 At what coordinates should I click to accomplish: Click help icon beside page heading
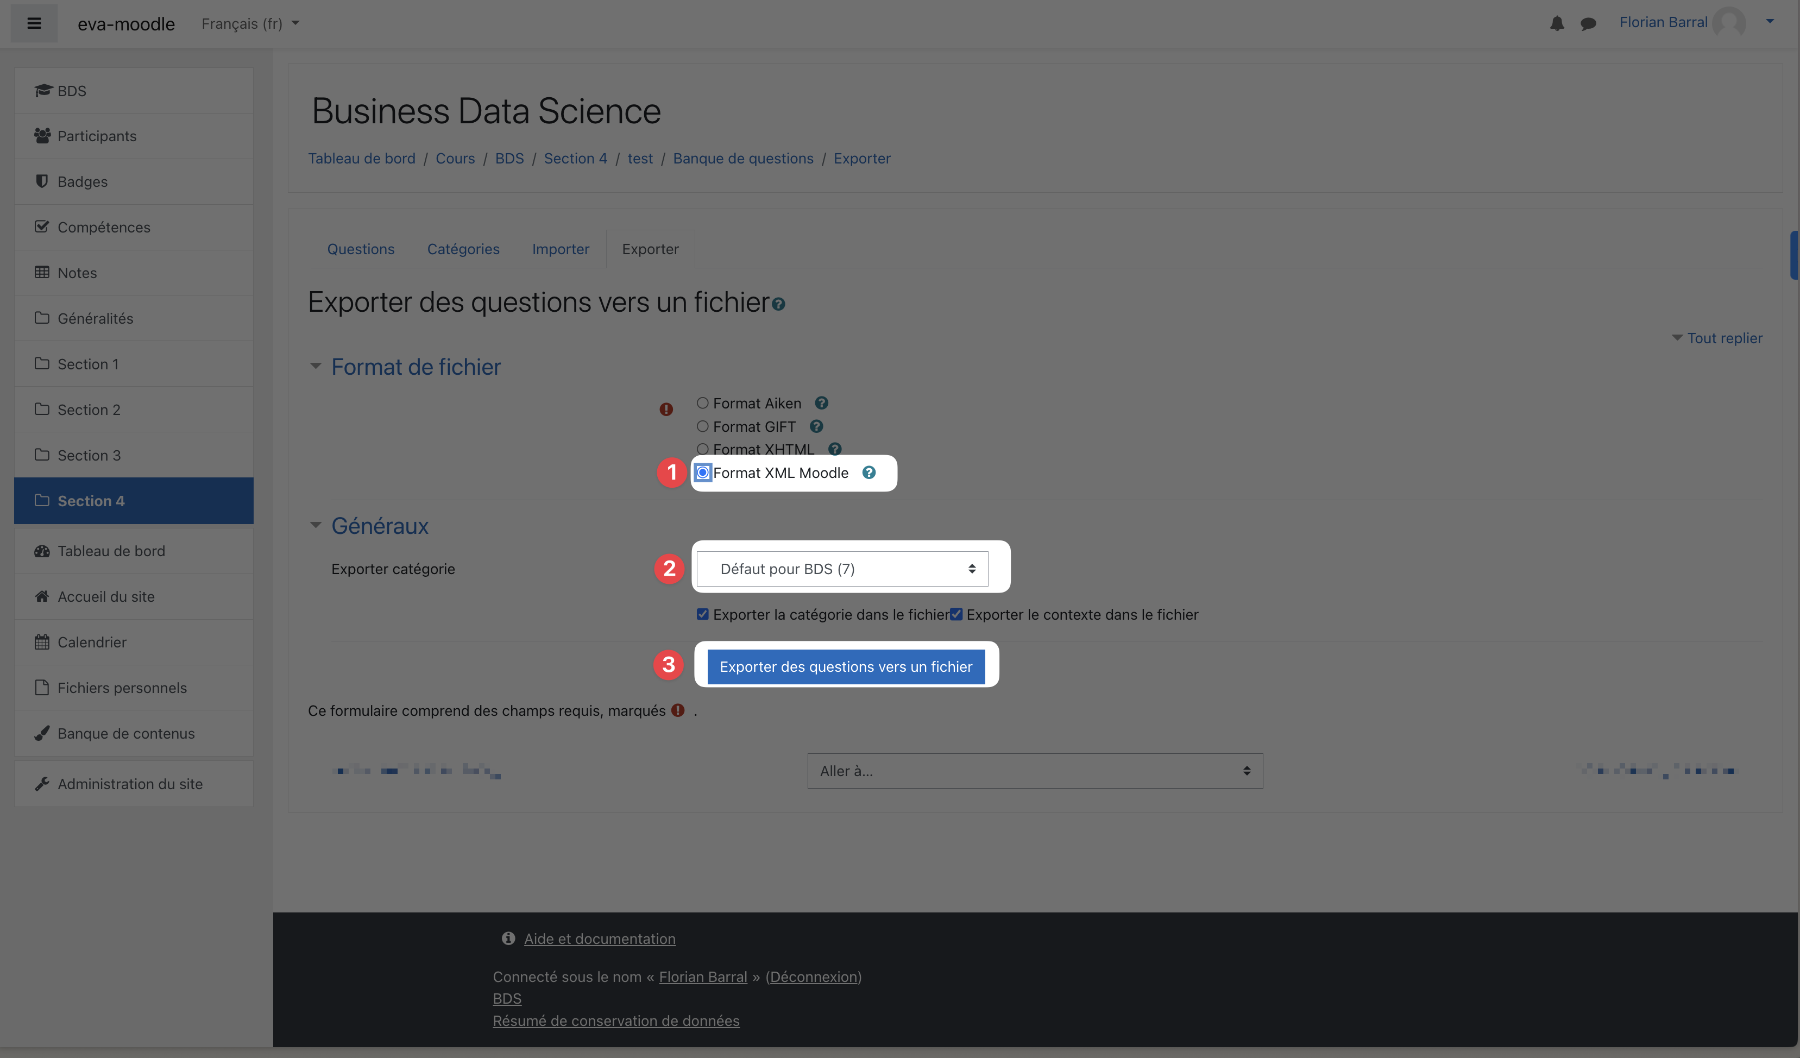(778, 304)
